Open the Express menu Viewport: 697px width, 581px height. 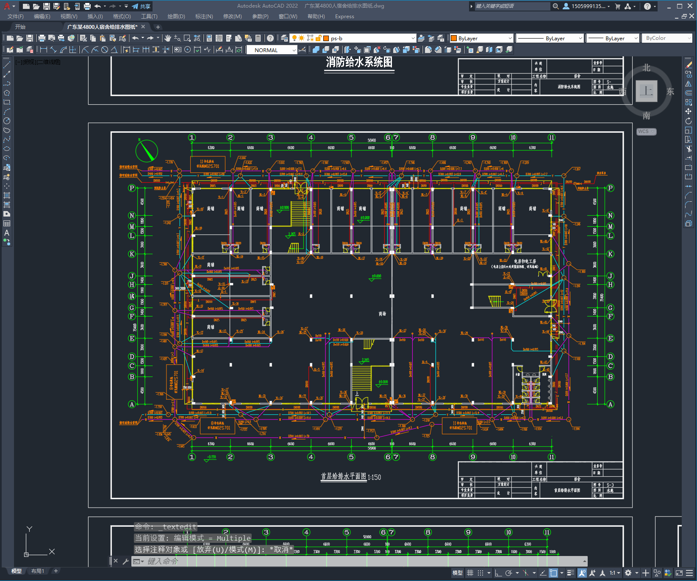coord(344,17)
